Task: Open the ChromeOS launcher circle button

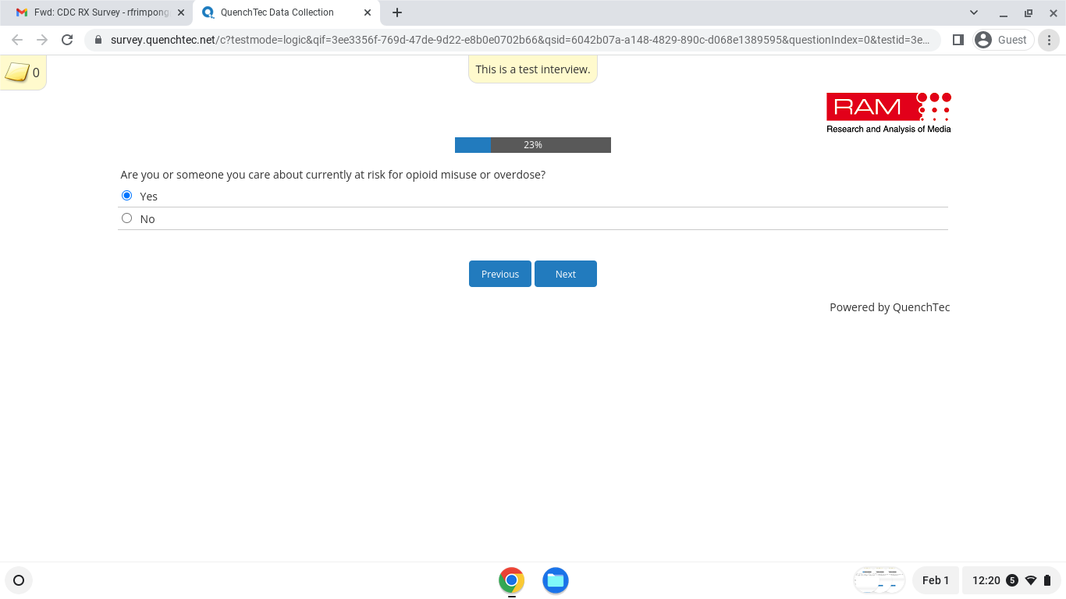Action: click(19, 580)
